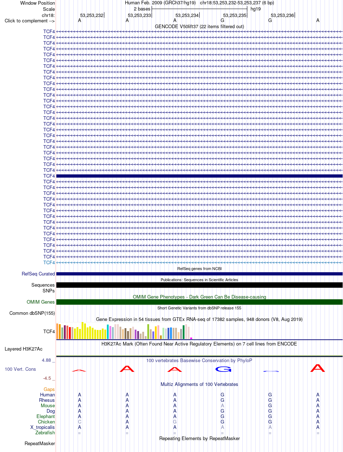Viewport: 343px width, 452px height.
Task: Click position label 53,253,236 in ruler
Action: [282, 15]
